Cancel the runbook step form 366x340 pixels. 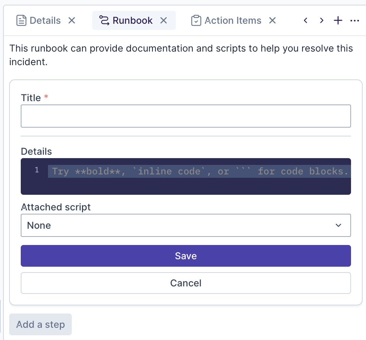[x=186, y=283]
